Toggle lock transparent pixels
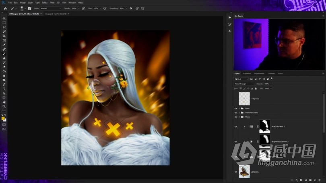The image size is (326, 183). point(241,88)
